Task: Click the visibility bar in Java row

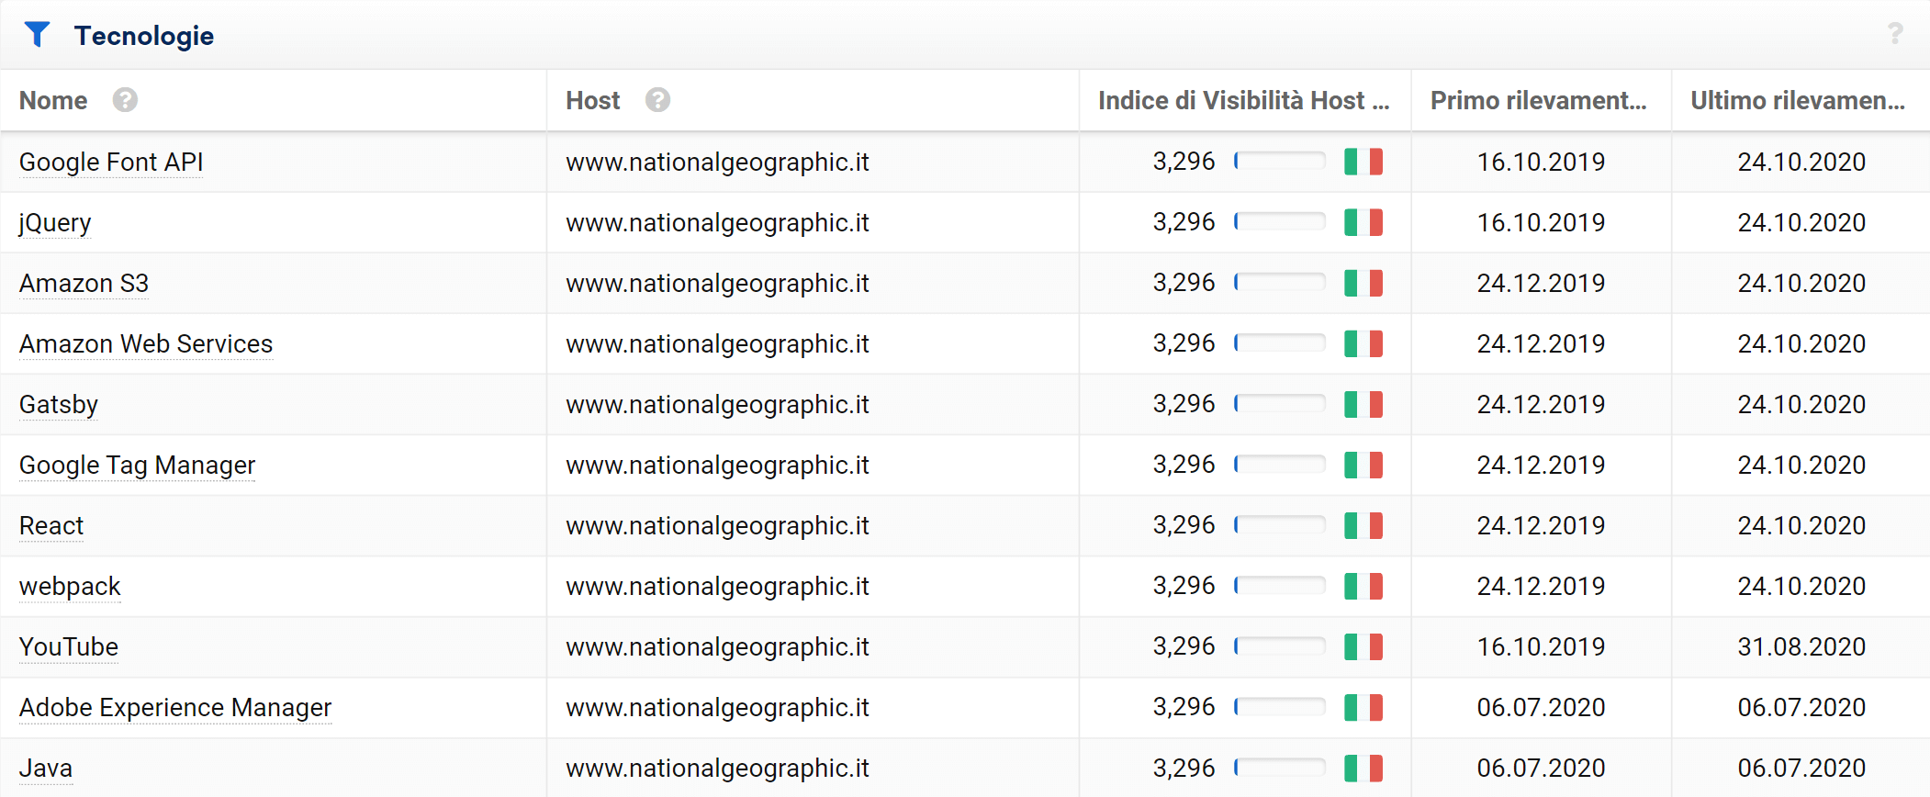Action: (1279, 768)
